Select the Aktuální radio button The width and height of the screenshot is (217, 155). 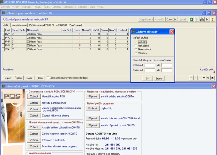click(136, 42)
